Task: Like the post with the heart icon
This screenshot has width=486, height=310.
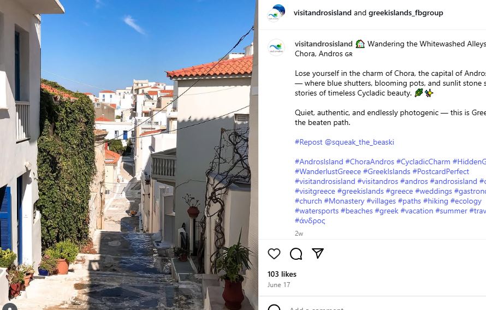Action: (x=274, y=254)
